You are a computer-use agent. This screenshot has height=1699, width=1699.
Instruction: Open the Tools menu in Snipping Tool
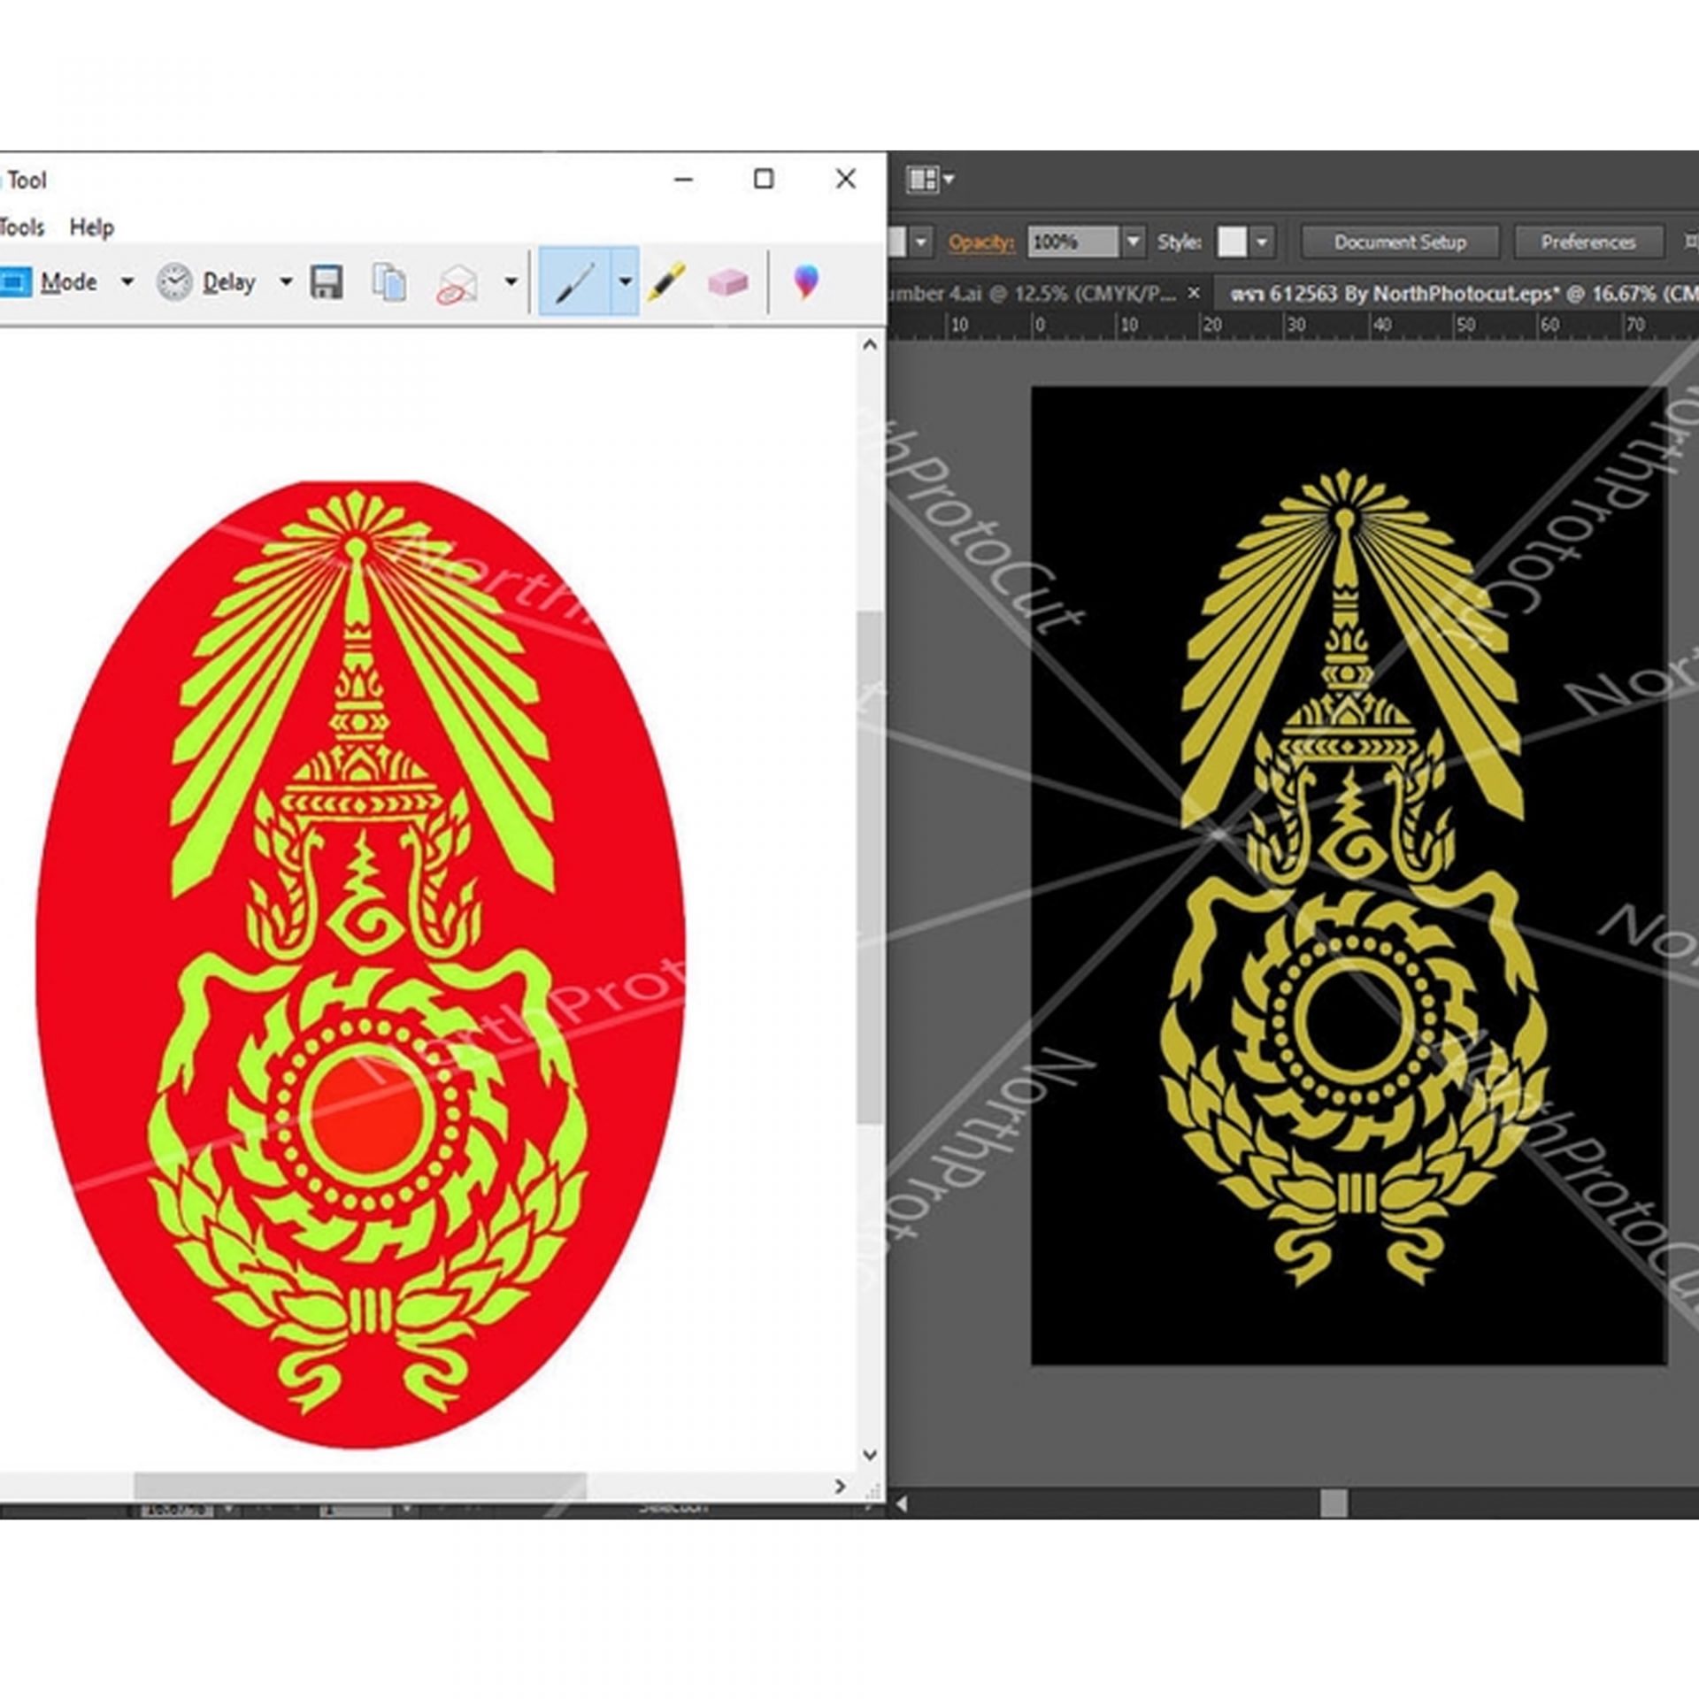(22, 227)
